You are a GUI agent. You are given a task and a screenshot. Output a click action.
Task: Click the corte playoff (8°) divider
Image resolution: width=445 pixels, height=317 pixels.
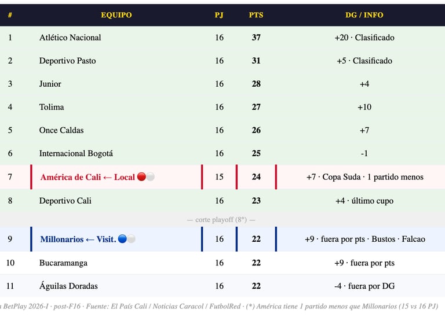pyautogui.click(x=221, y=220)
